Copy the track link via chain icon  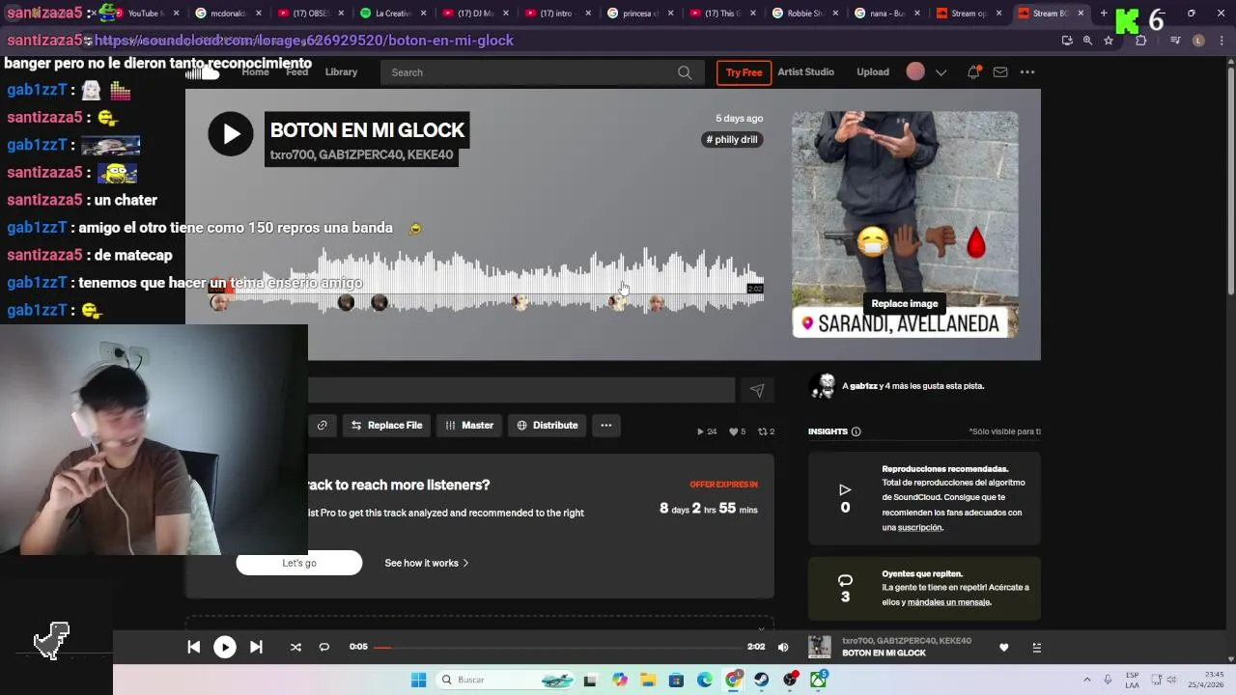322,425
